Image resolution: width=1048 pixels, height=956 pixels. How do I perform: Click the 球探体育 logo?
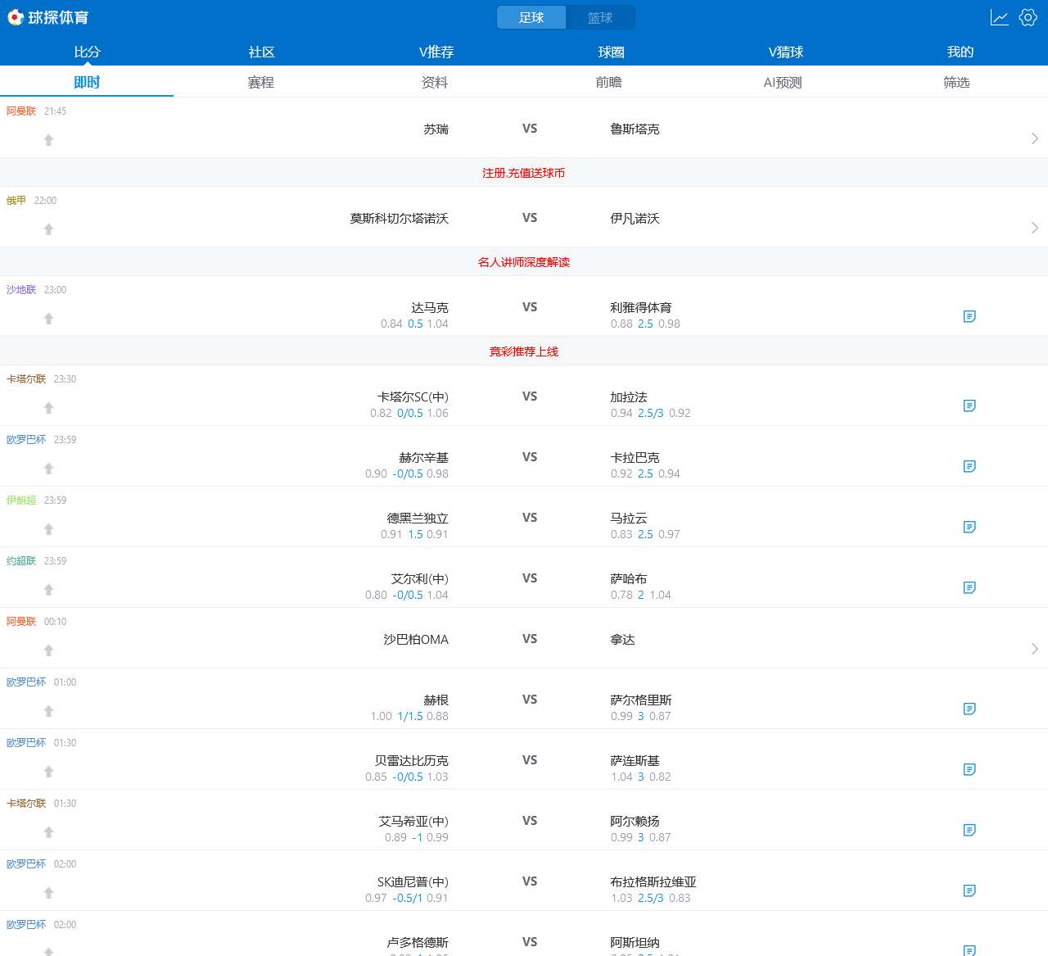pyautogui.click(x=48, y=18)
